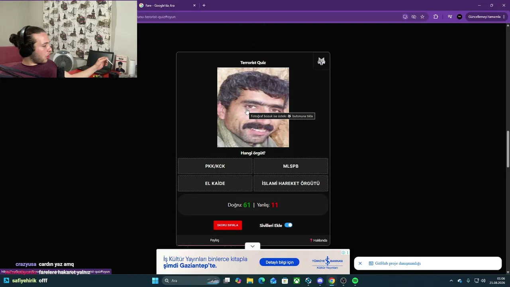
Task: Open network settings tray icon
Action: click(x=477, y=281)
